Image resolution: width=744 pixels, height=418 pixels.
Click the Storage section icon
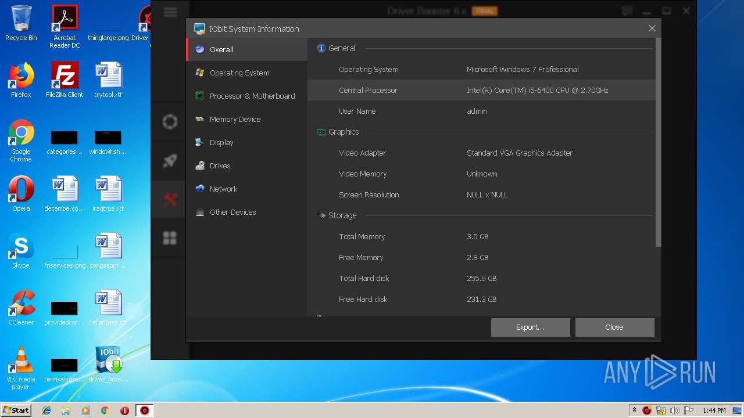(321, 215)
